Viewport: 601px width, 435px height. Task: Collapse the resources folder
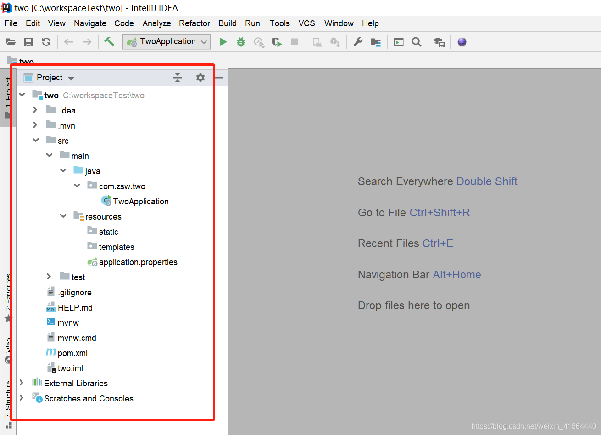63,216
